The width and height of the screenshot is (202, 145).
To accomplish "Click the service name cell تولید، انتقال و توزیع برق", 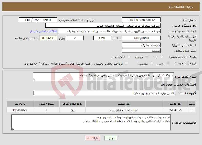I will coord(124,110).
